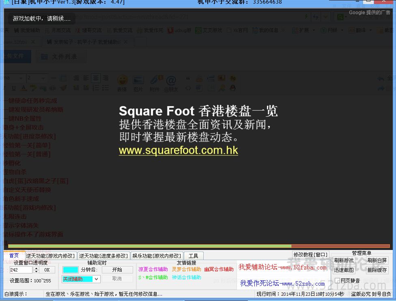Click the 附件 paperclip icon in the browser behind
396x301 pixels.
tap(155, 83)
